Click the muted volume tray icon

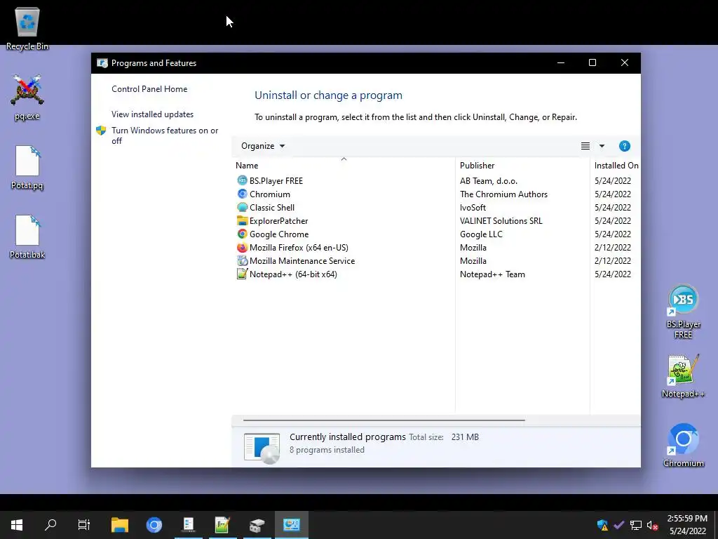pyautogui.click(x=652, y=525)
